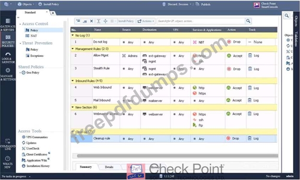Viewport: 300px width, 180px height.
Task: Click the Install Policy button at top
Action: coord(48,4)
